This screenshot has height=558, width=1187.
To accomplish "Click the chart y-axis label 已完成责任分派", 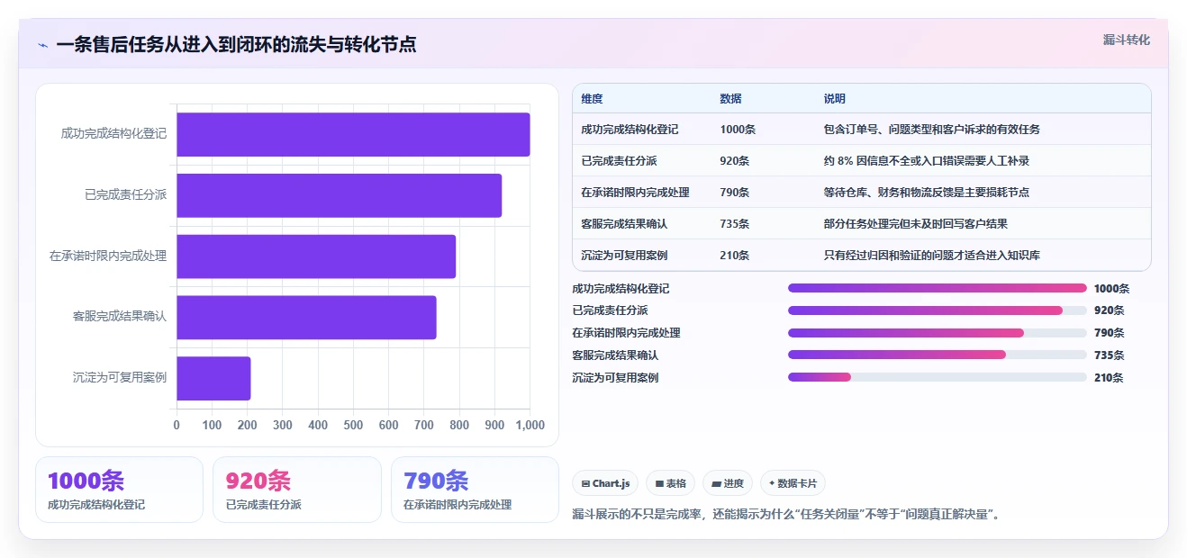I will pos(125,194).
